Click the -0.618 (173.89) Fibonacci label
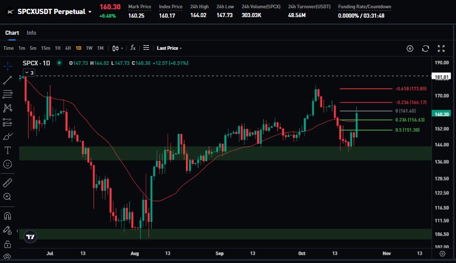The image size is (456, 263). tap(411, 89)
